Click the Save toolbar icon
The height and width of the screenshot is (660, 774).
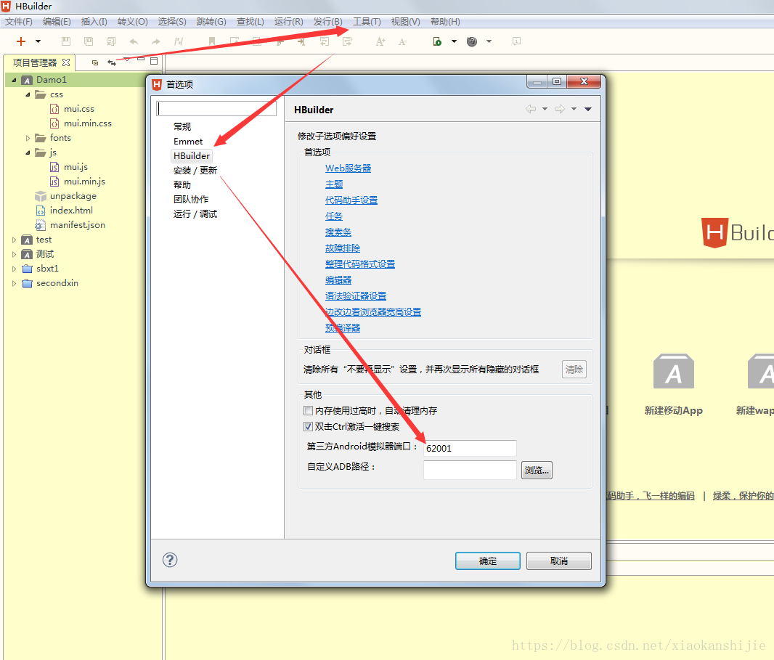coord(65,41)
